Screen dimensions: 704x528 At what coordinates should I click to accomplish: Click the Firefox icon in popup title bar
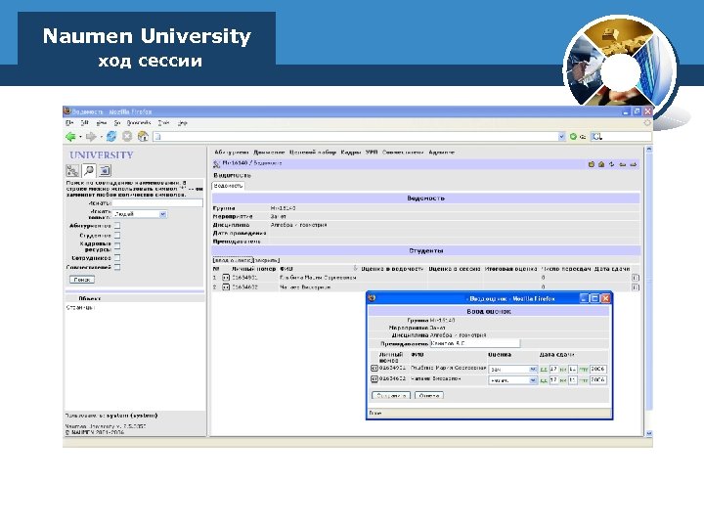372,298
